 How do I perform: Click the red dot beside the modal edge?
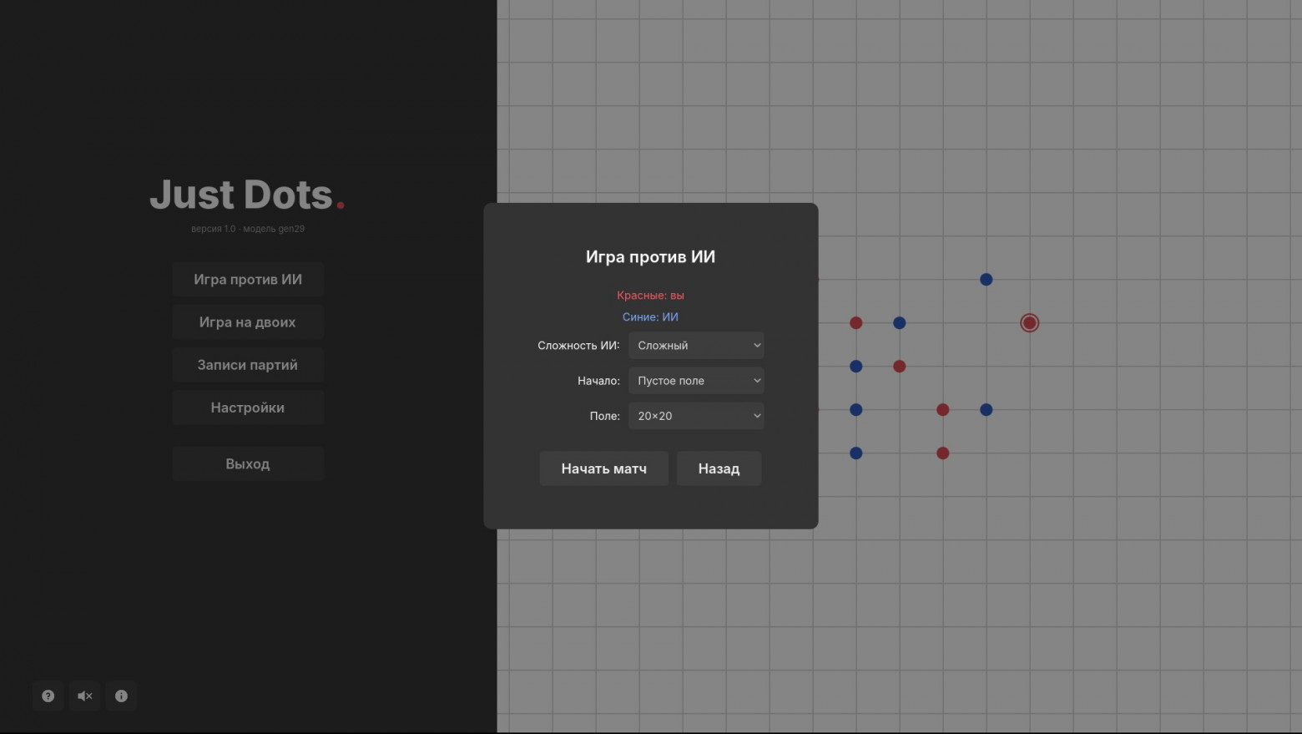[855, 322]
